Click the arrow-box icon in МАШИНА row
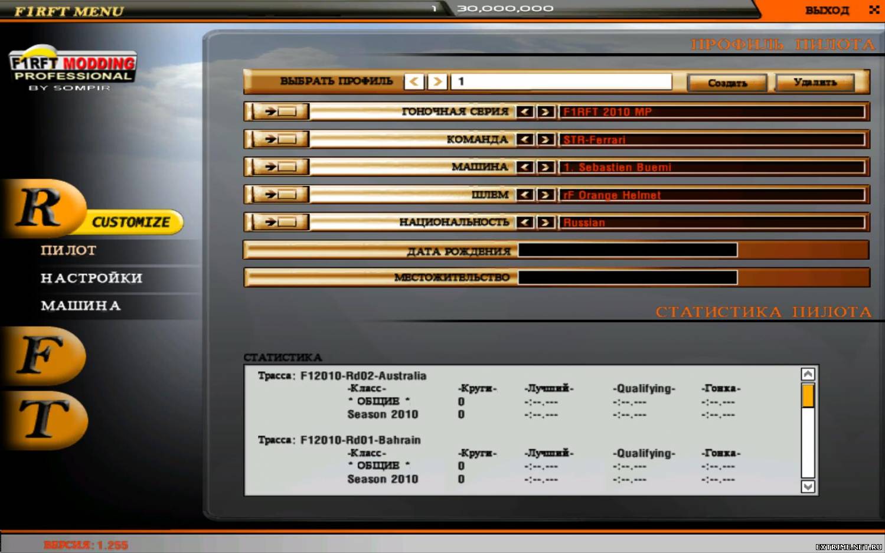 tap(280, 167)
